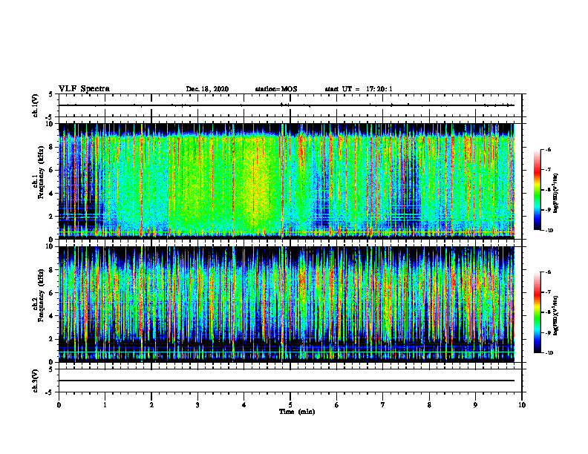588x454 pixels.
Task: Click the ch.3 voltage trace line
Action: click(x=287, y=381)
